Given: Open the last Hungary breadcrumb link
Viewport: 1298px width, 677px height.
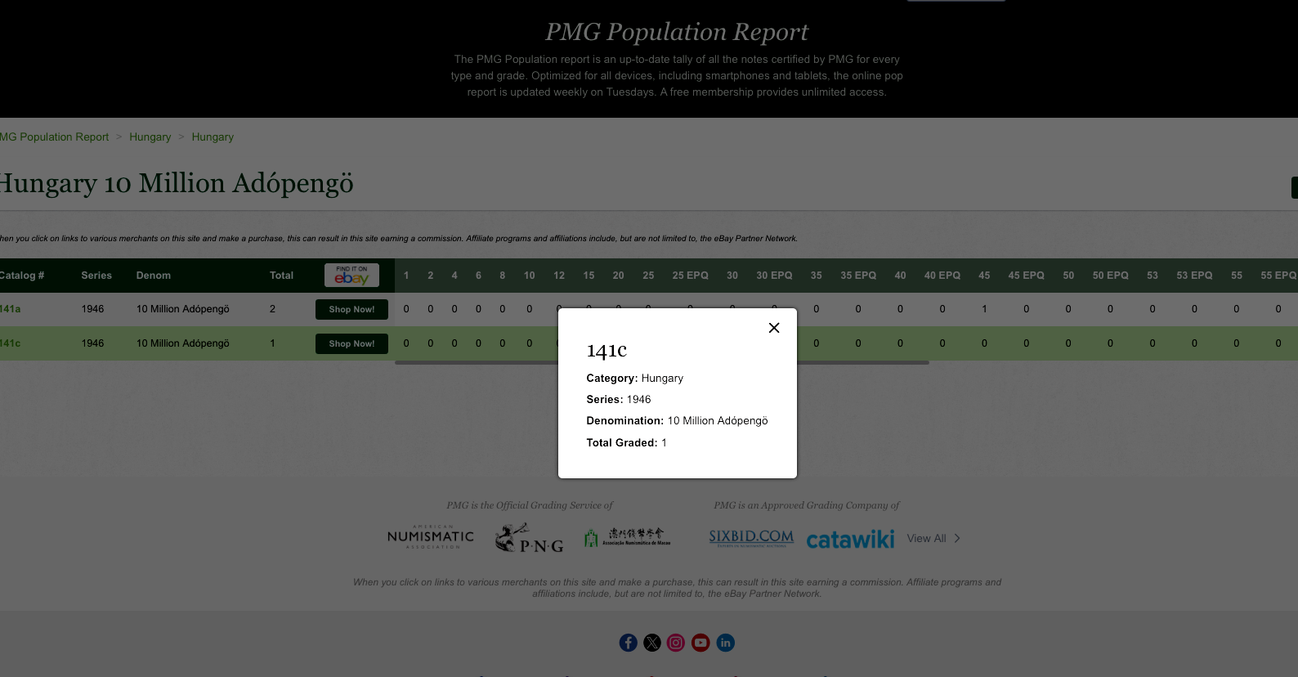Looking at the screenshot, I should coord(213,137).
